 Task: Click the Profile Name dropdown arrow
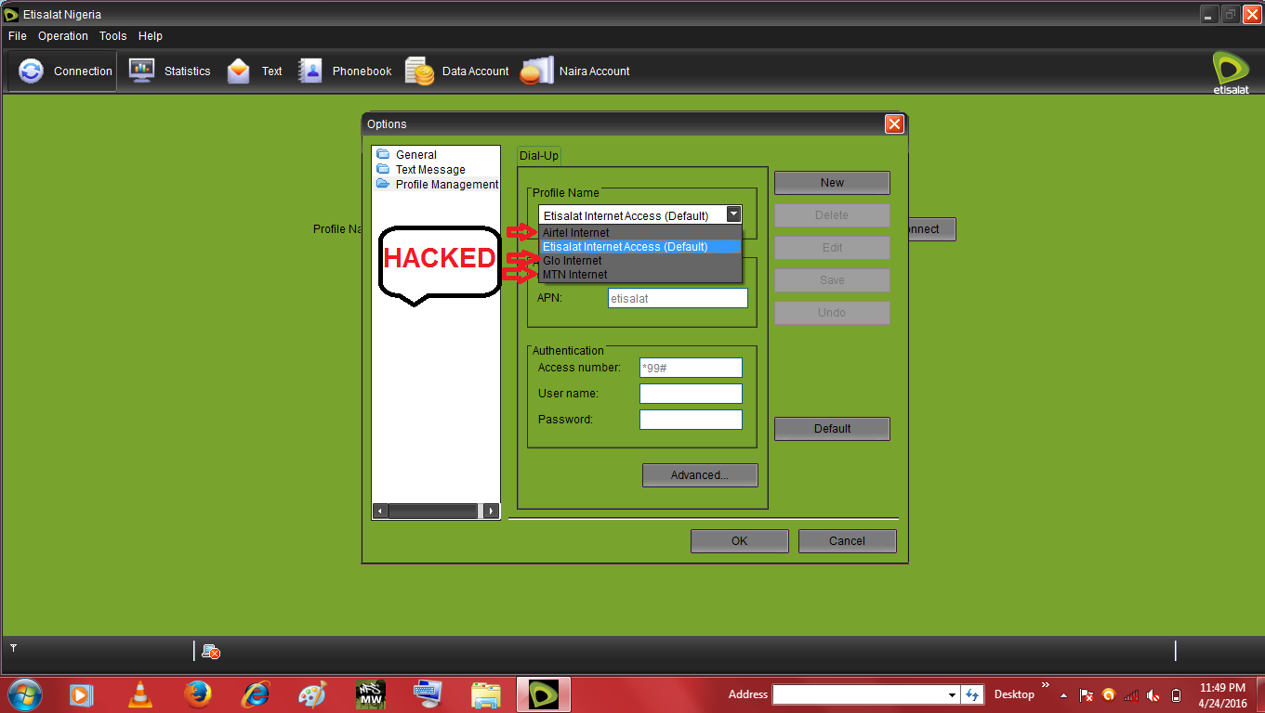[x=733, y=214]
